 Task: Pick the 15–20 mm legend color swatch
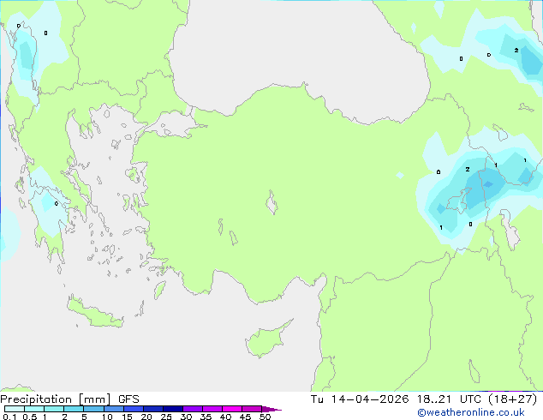134,409
